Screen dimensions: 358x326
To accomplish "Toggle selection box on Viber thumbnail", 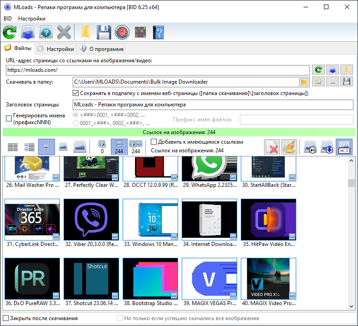I will coord(115,236).
